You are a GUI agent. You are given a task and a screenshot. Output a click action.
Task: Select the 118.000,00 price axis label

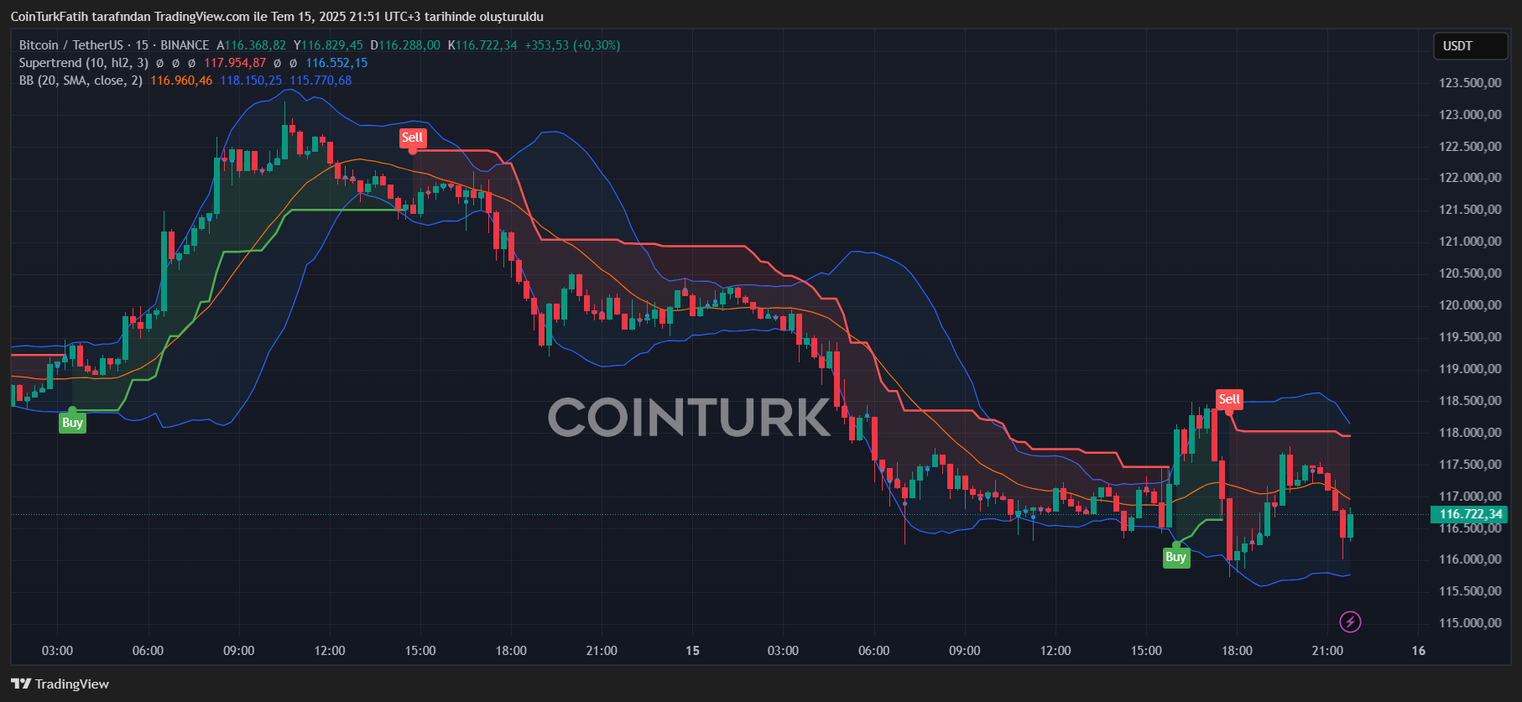pyautogui.click(x=1470, y=433)
